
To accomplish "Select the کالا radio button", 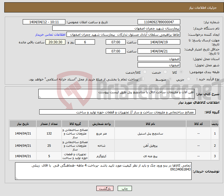I will click(181, 72).
